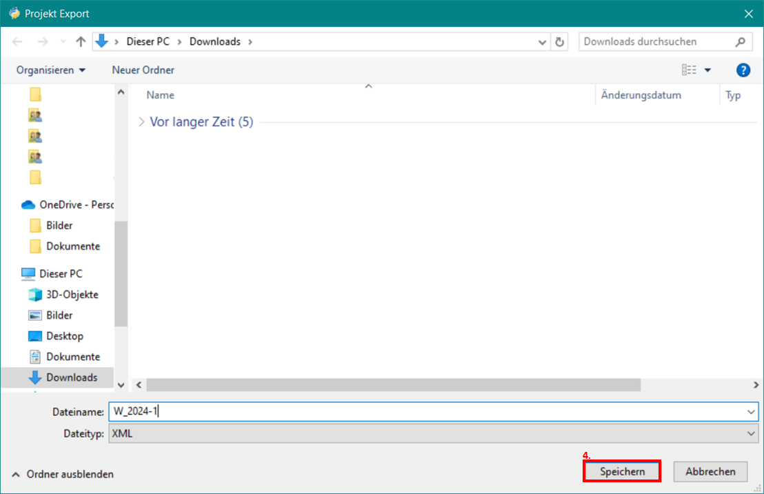The height and width of the screenshot is (494, 764).
Task: Open help via blue question mark icon
Action: 743,70
